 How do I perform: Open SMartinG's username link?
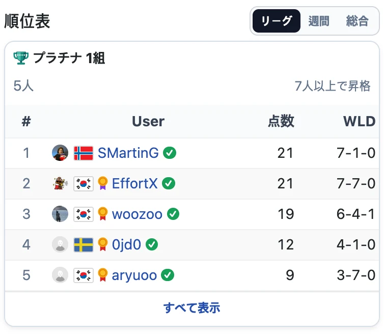[x=128, y=153]
